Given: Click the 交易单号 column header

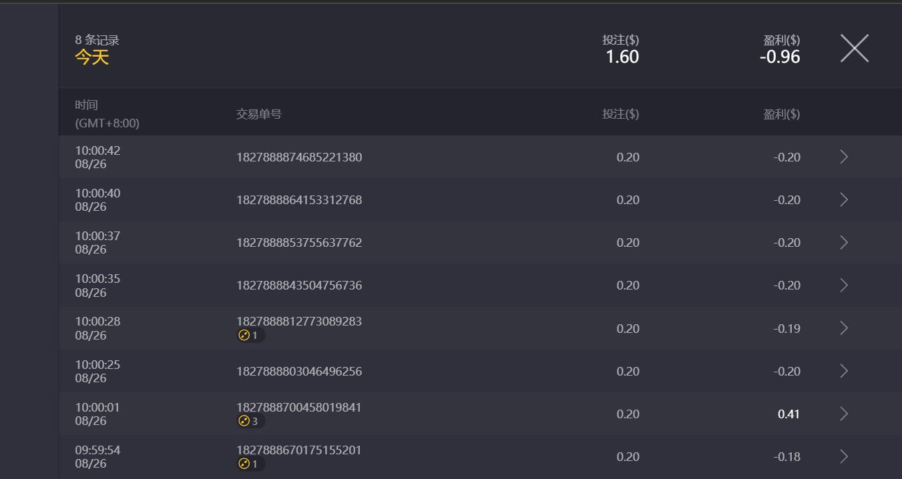Looking at the screenshot, I should 258,114.
